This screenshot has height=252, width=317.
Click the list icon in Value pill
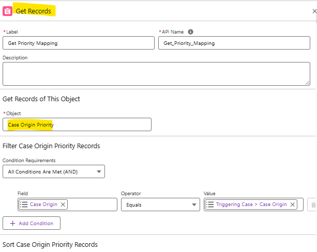point(210,204)
